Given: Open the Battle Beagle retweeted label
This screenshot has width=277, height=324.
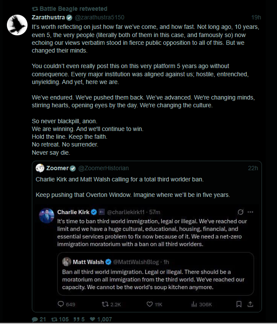Looking at the screenshot, I should click(70, 9).
